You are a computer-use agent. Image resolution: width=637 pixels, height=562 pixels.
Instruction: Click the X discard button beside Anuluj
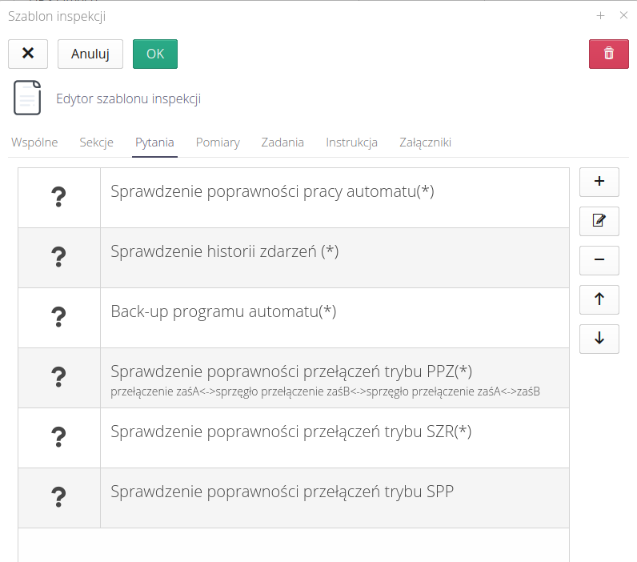coord(28,54)
